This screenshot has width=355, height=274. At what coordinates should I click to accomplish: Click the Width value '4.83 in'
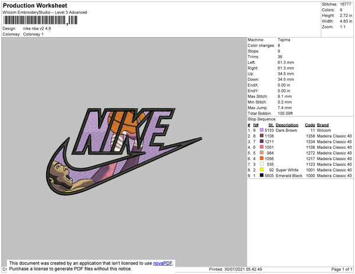[x=346, y=21]
